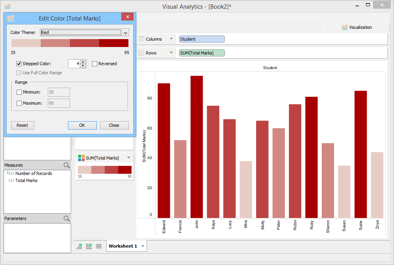Open the Rows shelf dropdown arrow
The width and height of the screenshot is (394, 265).
[172, 53]
